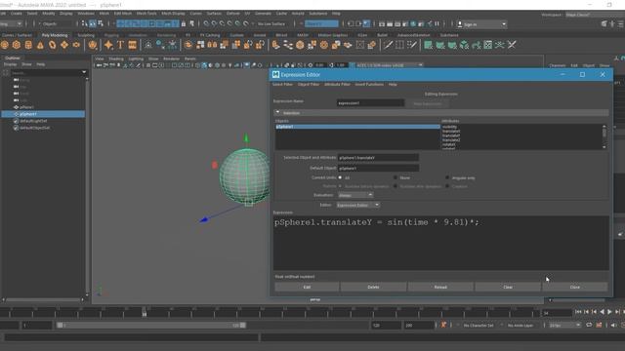Click the range slider end handle
The width and height of the screenshot is (625, 351).
click(x=243, y=325)
